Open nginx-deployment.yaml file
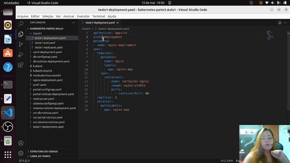This screenshot has width=290, height=163. pyautogui.click(x=48, y=80)
